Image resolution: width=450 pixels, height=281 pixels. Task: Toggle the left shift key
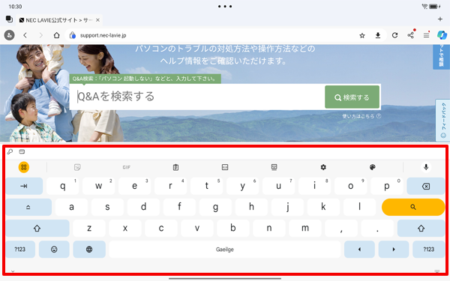tap(37, 229)
